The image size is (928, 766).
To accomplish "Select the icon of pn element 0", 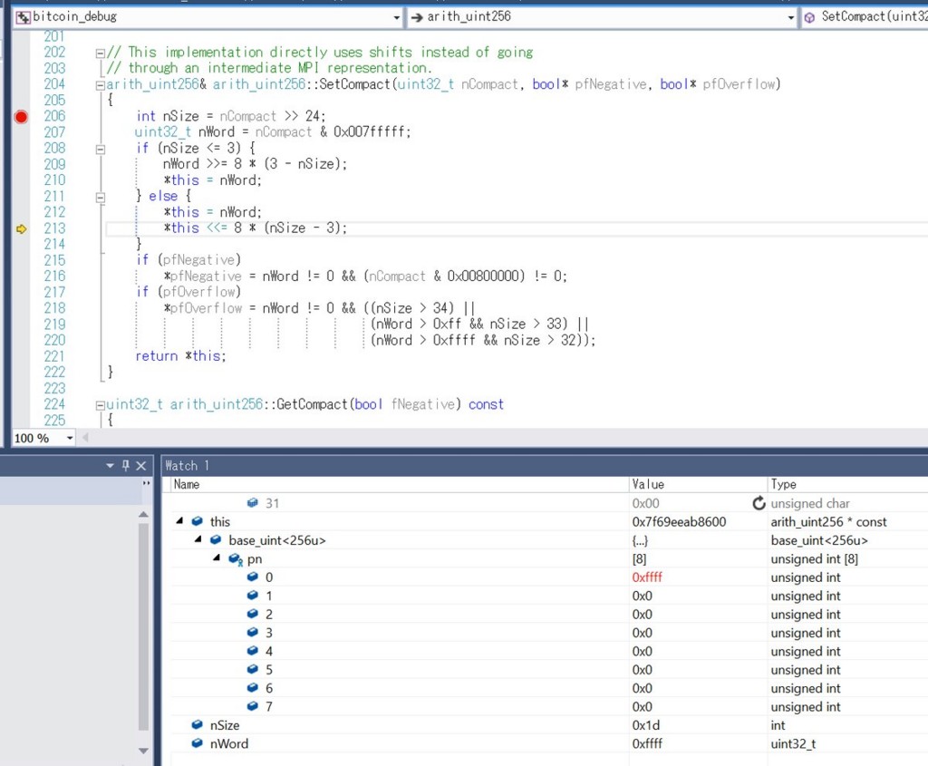I will [253, 577].
